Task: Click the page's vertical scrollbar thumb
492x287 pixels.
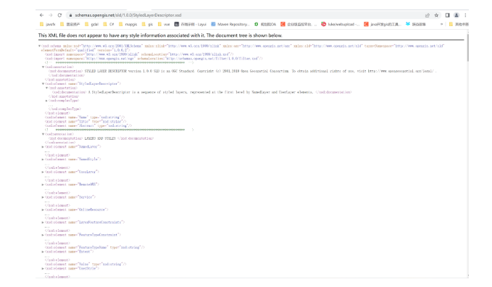Action: click(467, 47)
